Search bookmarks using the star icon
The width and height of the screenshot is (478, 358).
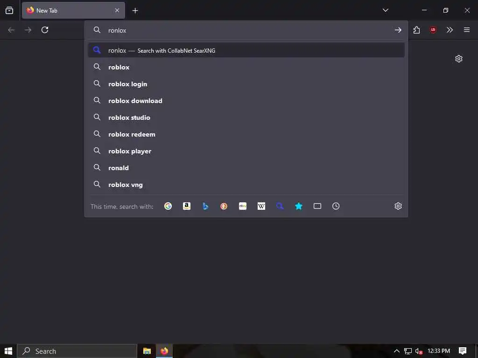pos(299,206)
